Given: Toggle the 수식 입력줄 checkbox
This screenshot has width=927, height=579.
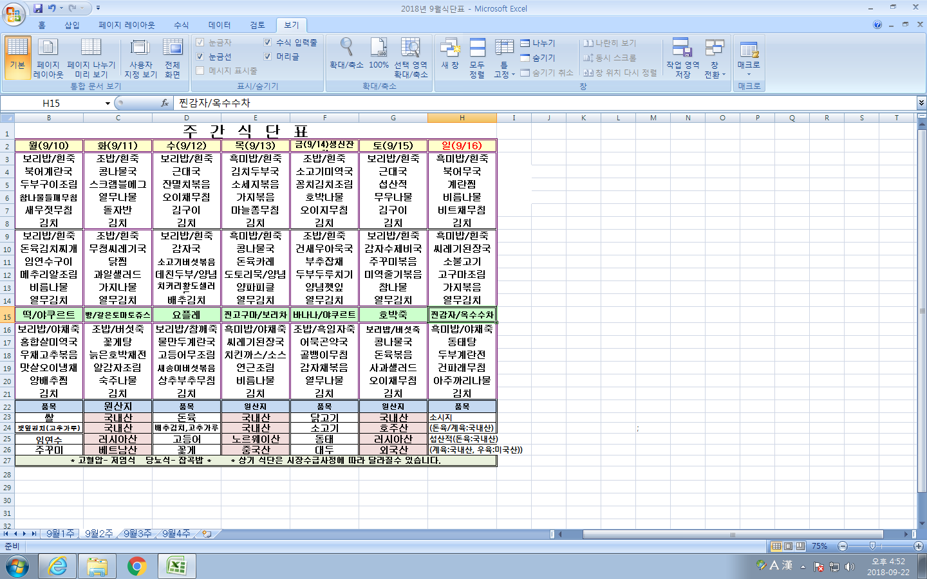Looking at the screenshot, I should click(x=268, y=42).
